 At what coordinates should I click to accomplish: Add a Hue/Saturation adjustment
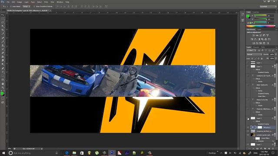(x=252, y=39)
